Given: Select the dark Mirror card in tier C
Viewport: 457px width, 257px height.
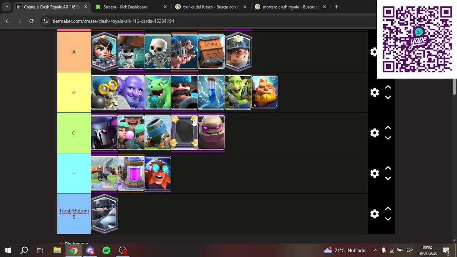Looking at the screenshot, I should pos(185,133).
